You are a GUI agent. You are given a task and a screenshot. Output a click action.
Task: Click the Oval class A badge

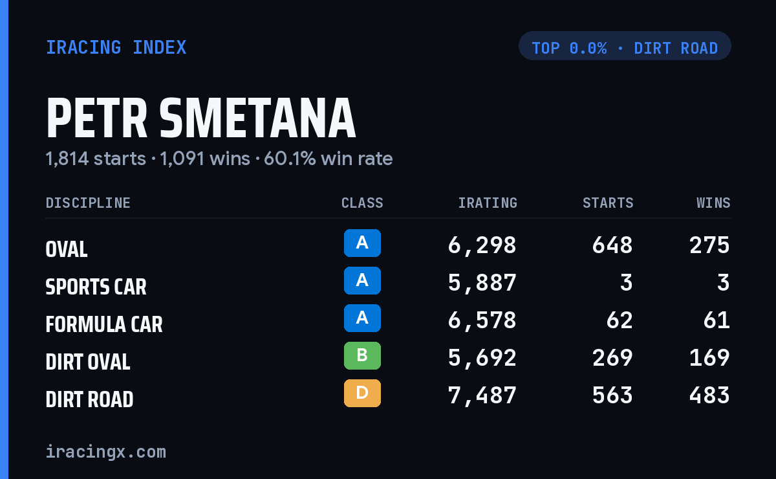point(362,243)
